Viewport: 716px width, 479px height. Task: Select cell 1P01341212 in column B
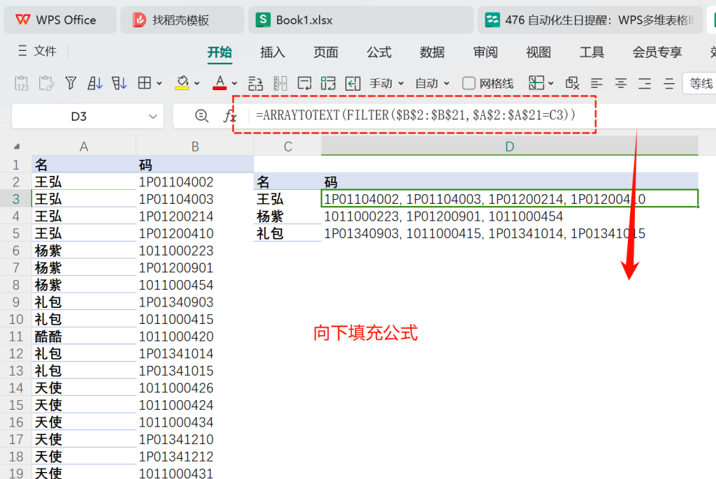point(195,456)
